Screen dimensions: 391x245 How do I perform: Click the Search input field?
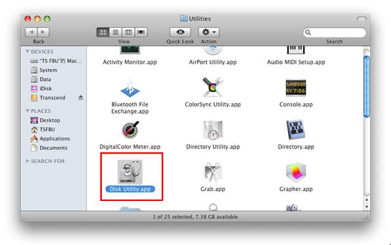[x=334, y=32]
